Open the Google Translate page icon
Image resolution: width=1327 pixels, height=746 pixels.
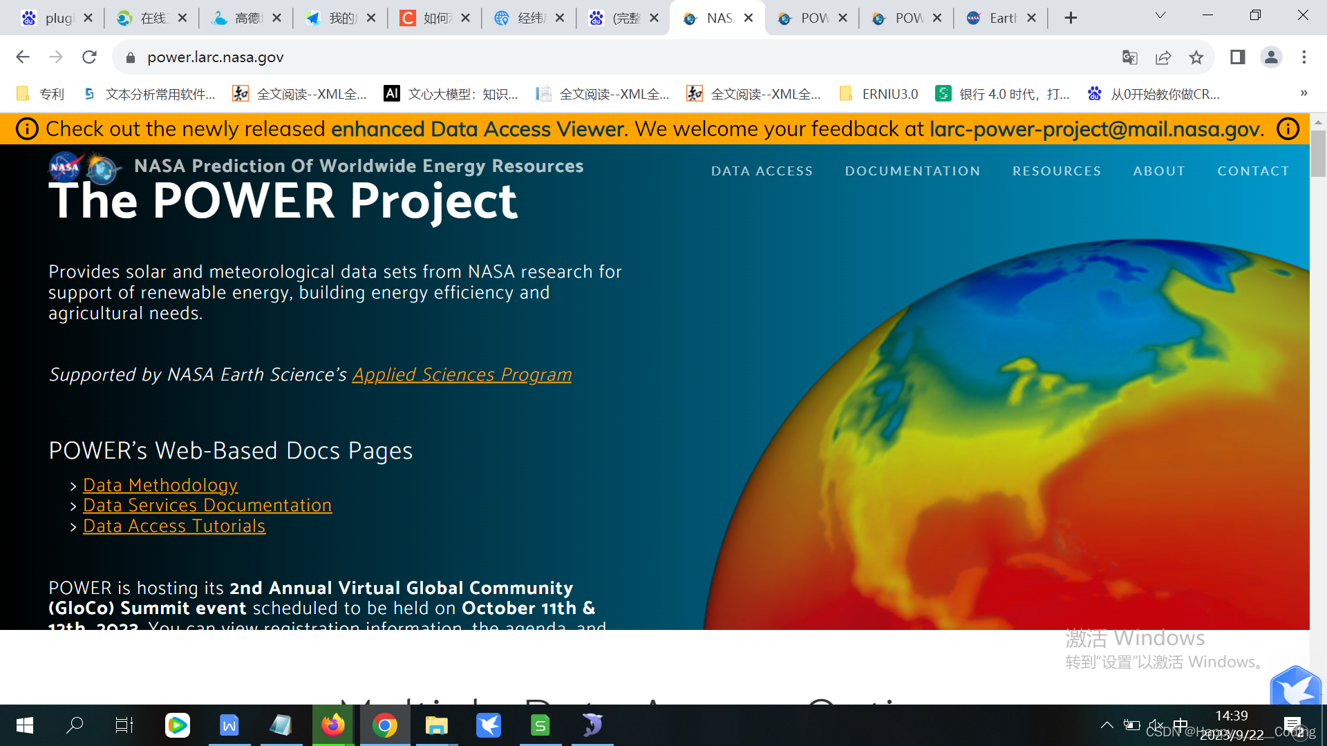[1130, 57]
